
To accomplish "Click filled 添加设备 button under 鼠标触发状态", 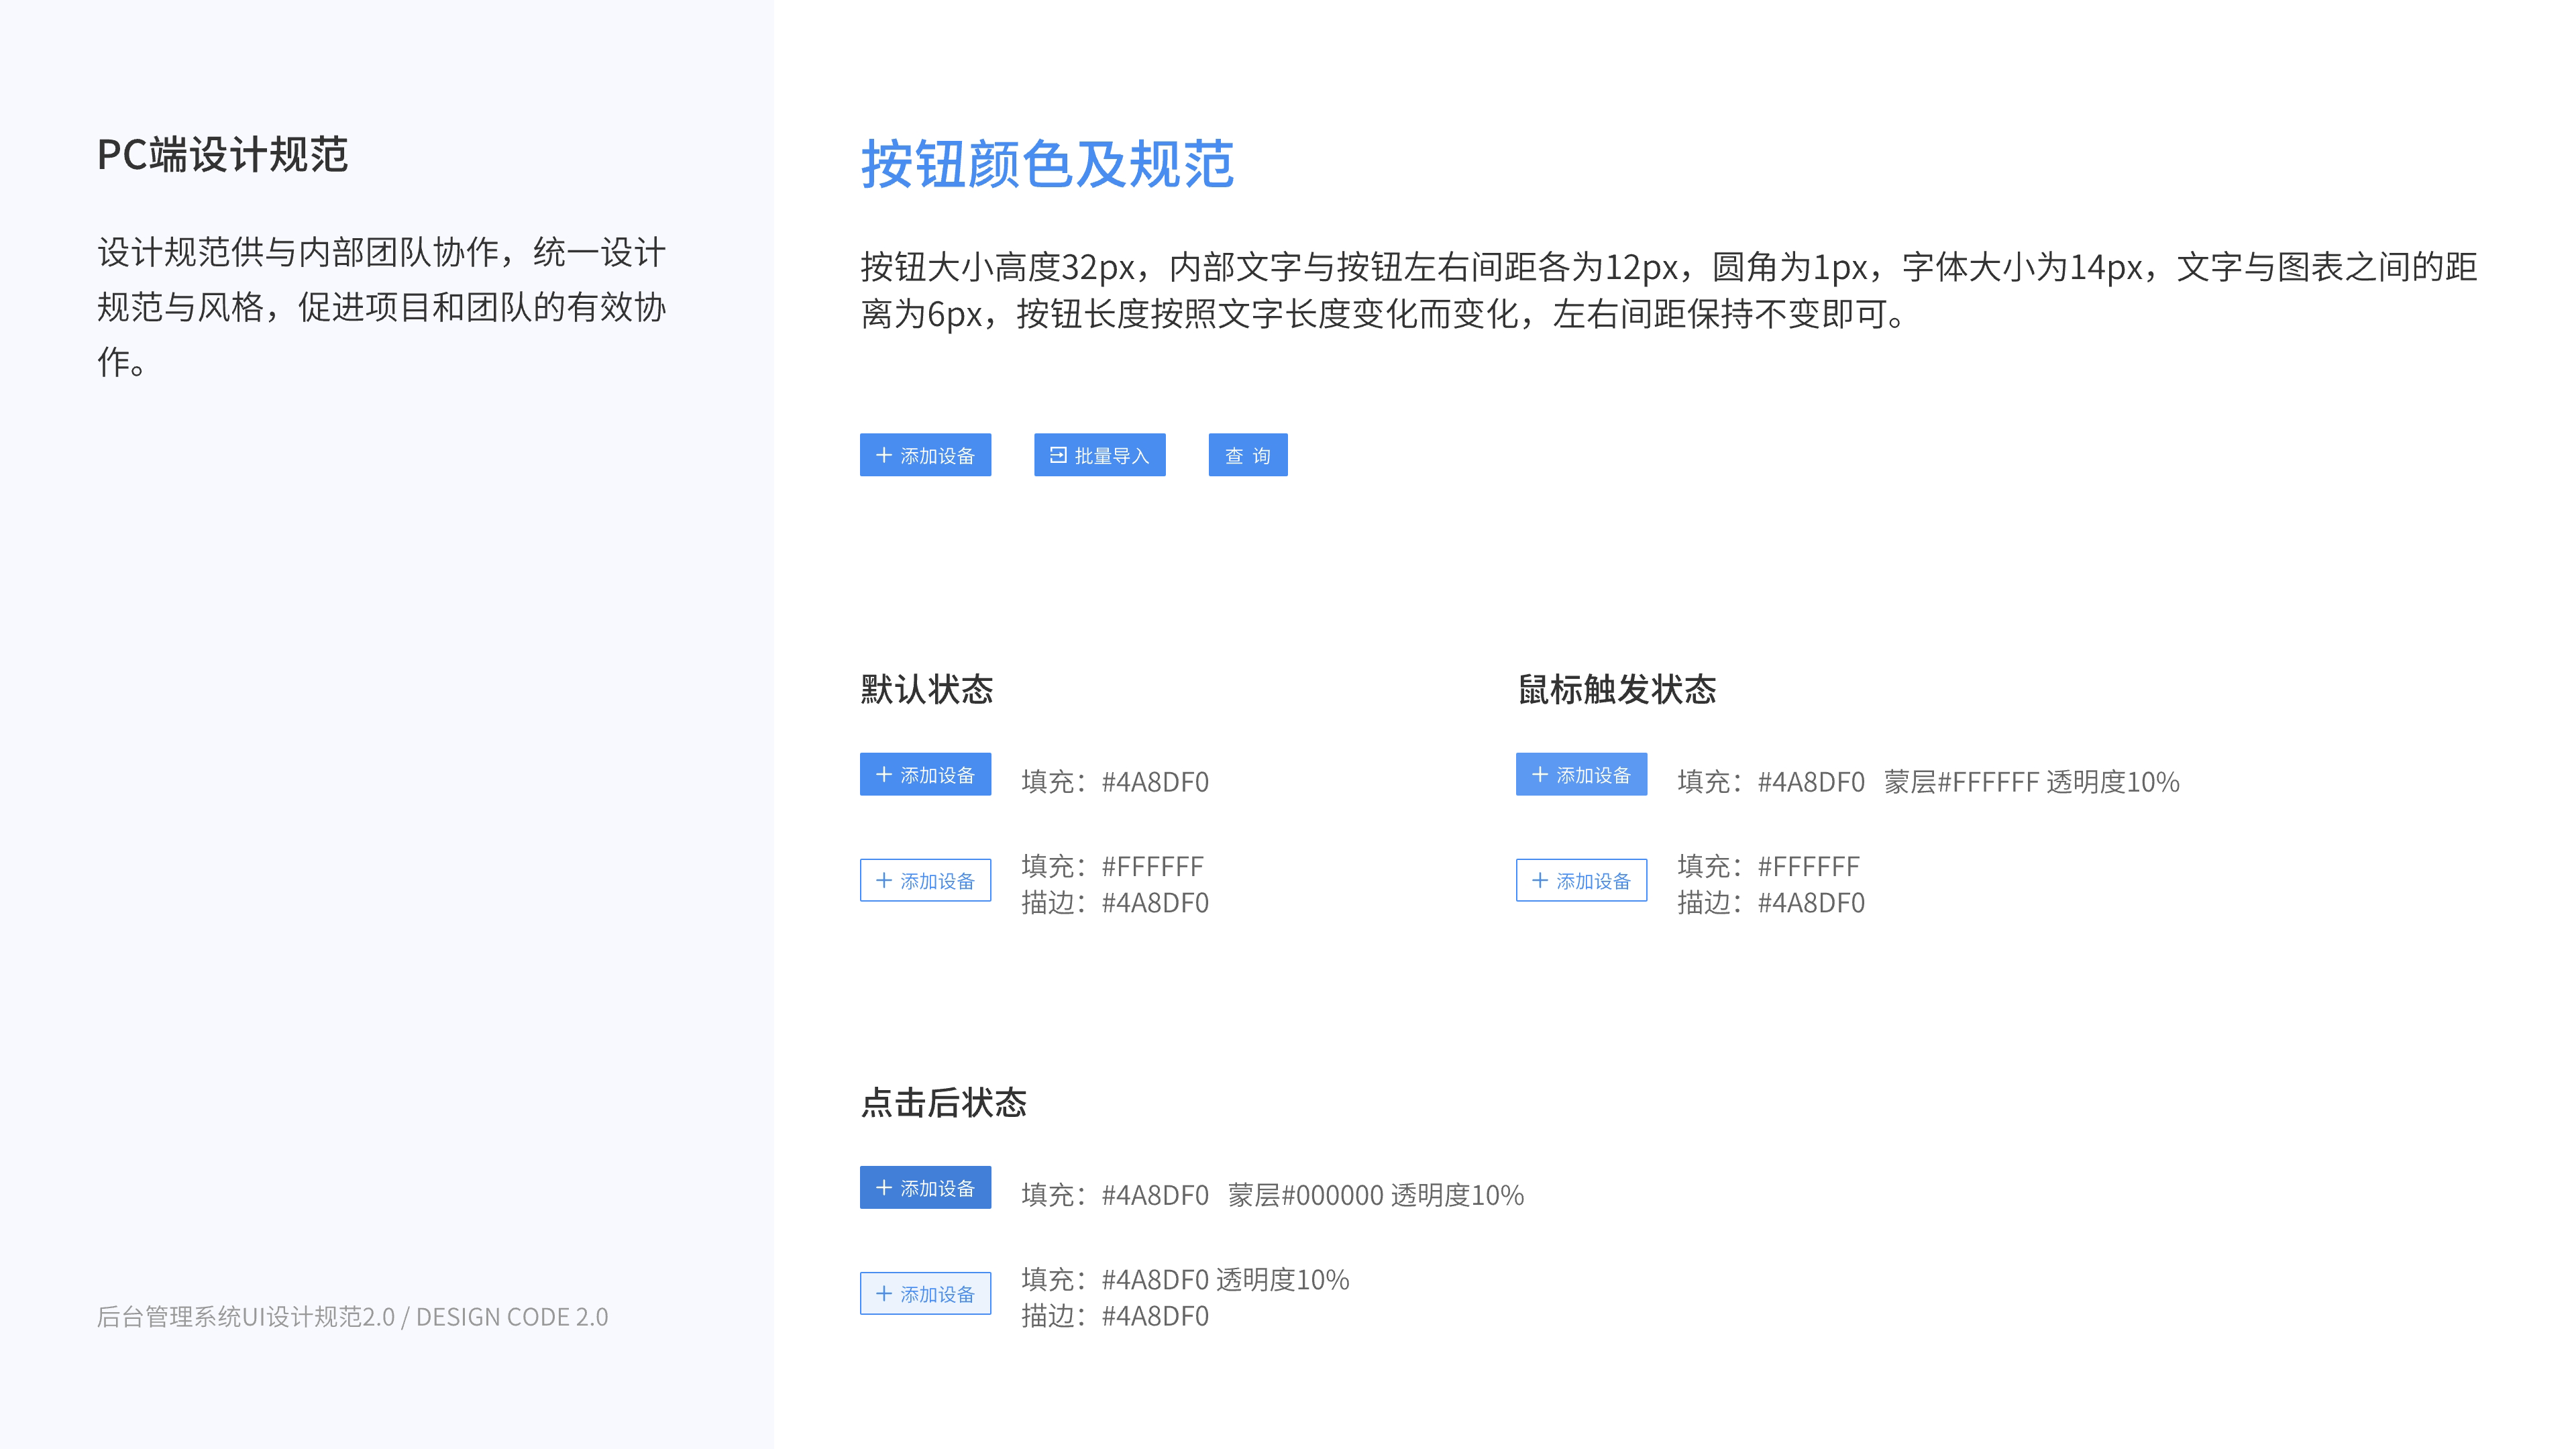I will tap(1581, 774).
